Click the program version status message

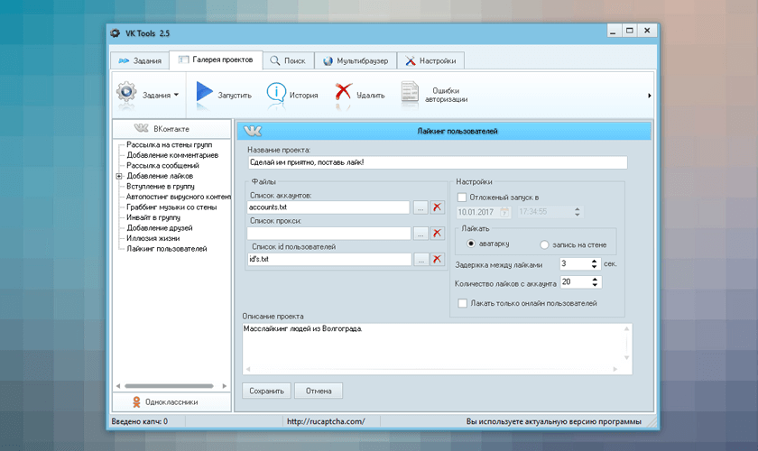pos(553,421)
